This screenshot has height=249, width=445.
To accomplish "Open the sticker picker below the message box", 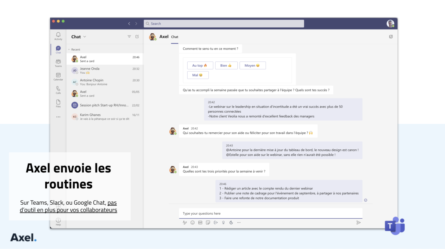I will click(x=208, y=222).
